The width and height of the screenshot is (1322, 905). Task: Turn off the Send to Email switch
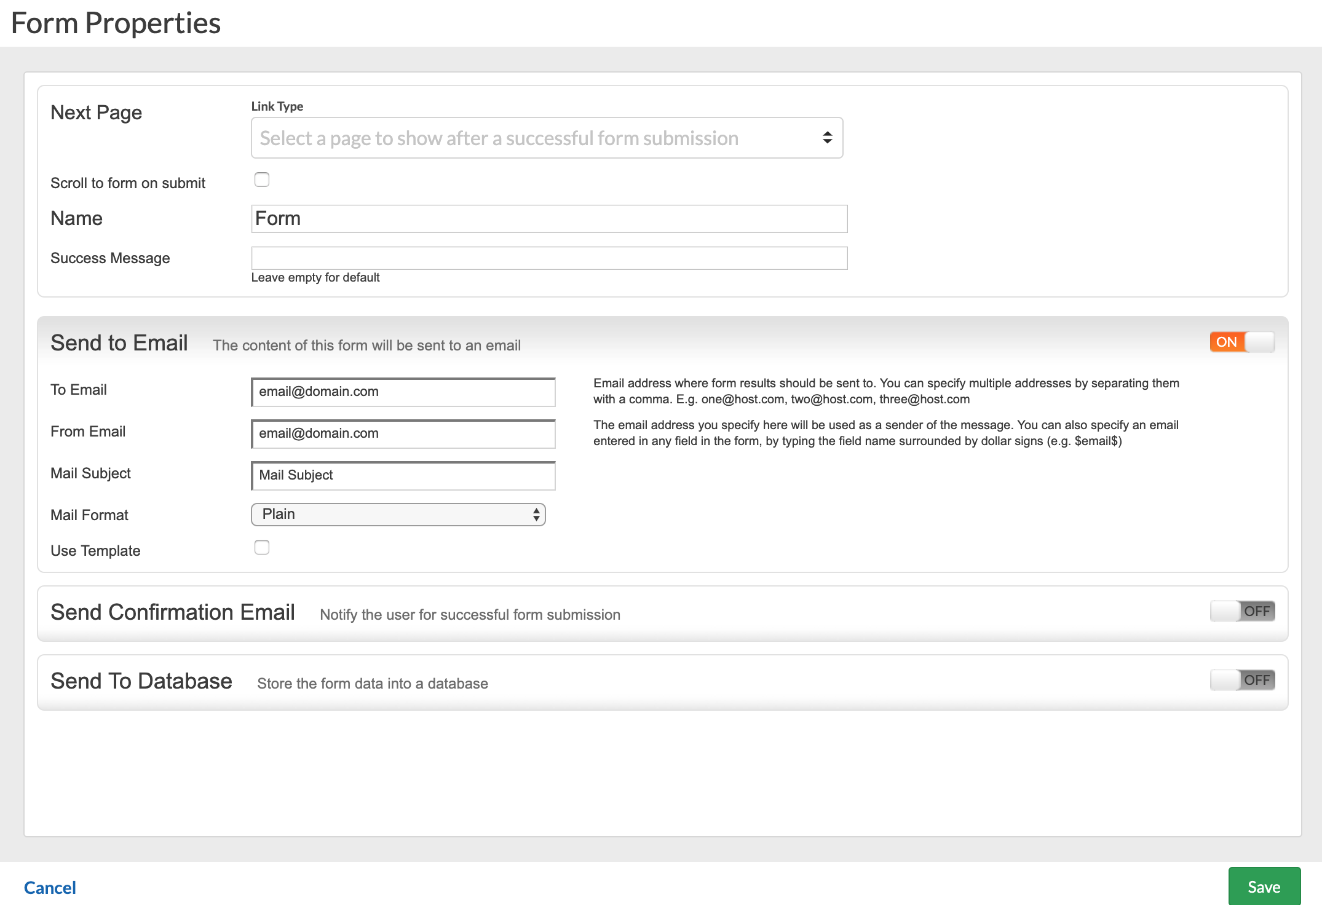[1241, 342]
